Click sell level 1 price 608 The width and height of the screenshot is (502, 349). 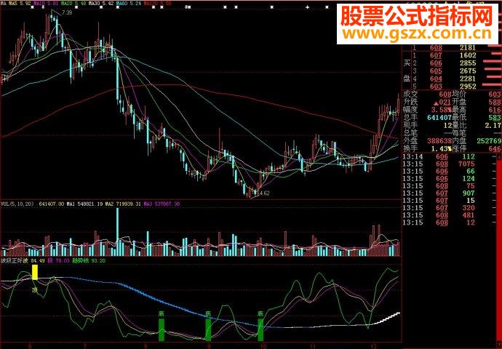pos(436,48)
